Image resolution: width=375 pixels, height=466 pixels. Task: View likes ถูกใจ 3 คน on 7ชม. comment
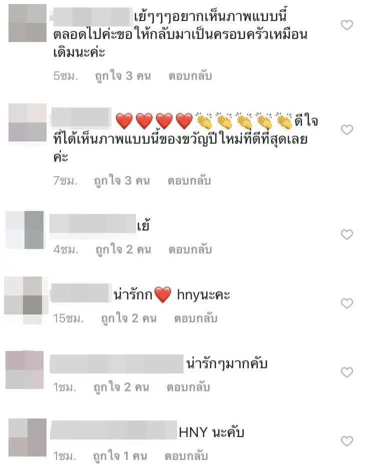(122, 180)
